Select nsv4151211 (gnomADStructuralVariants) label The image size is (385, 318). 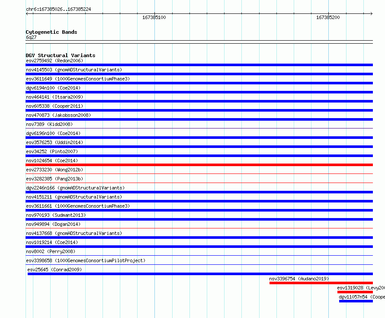click(x=74, y=197)
